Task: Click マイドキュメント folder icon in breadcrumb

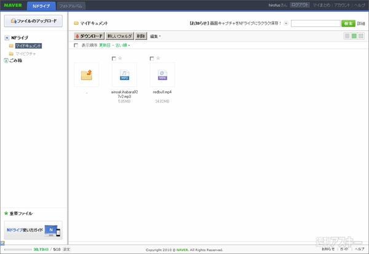Action: 76,23
